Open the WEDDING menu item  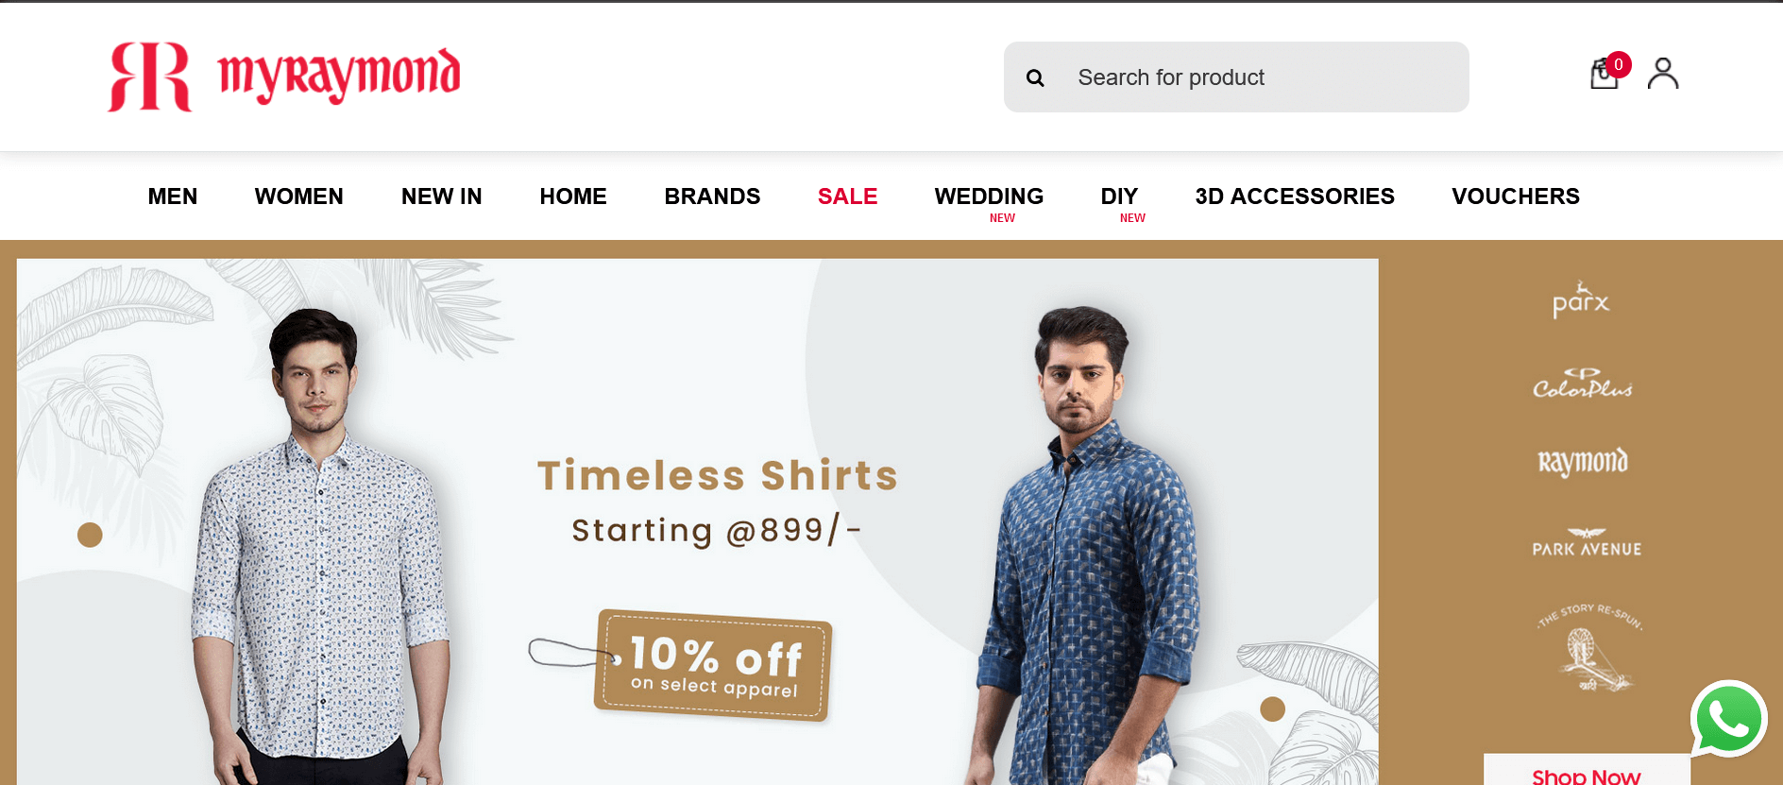[989, 196]
